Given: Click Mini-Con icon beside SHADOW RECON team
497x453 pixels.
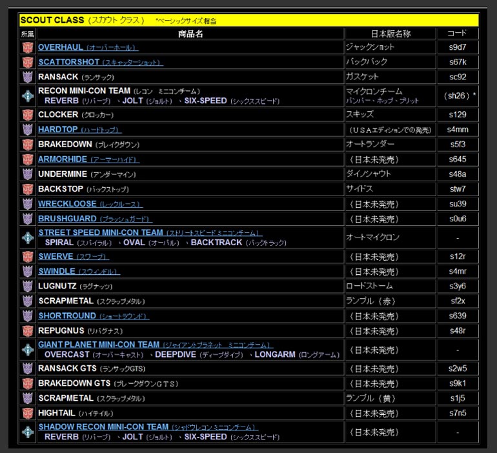Looking at the screenshot, I should [x=28, y=432].
